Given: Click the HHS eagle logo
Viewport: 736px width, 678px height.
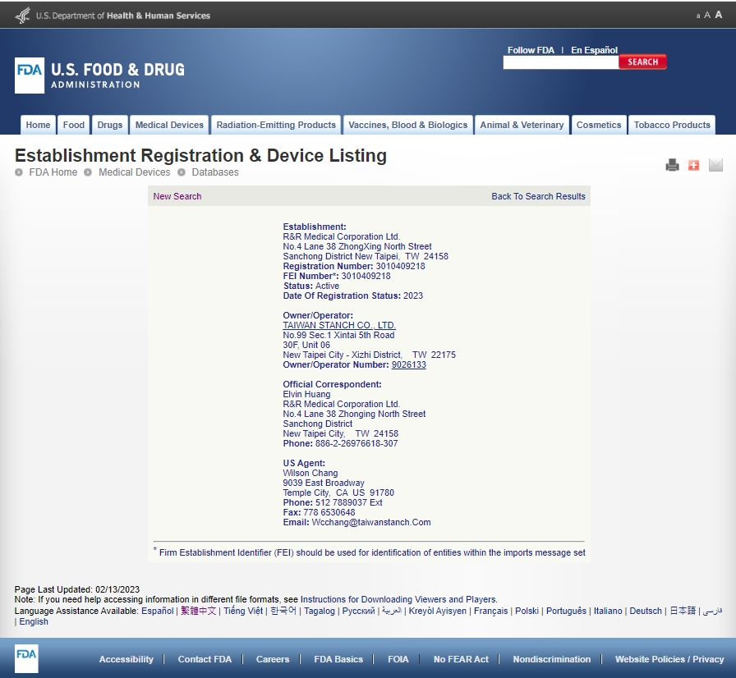Looking at the screenshot, I should [x=22, y=15].
